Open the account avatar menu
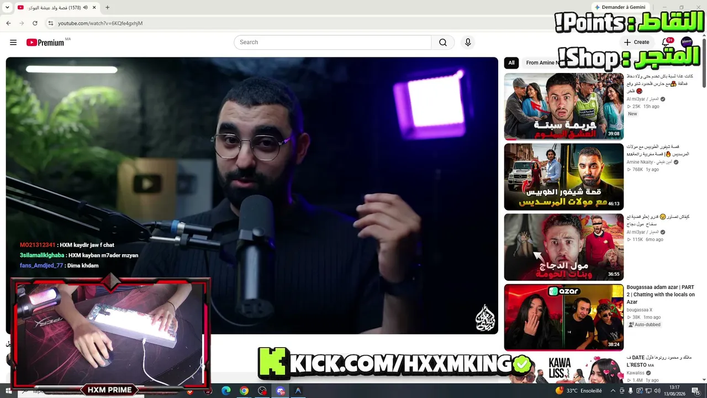Viewport: 707px width, 398px height. point(687,43)
